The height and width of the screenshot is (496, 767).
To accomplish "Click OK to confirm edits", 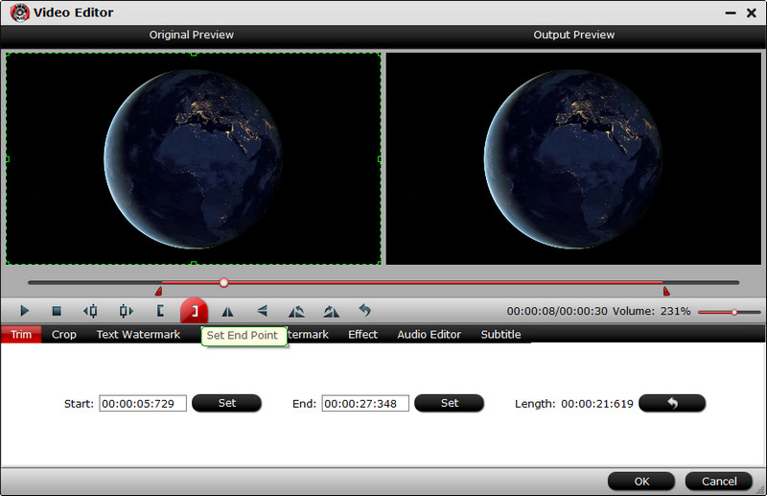I will click(641, 481).
